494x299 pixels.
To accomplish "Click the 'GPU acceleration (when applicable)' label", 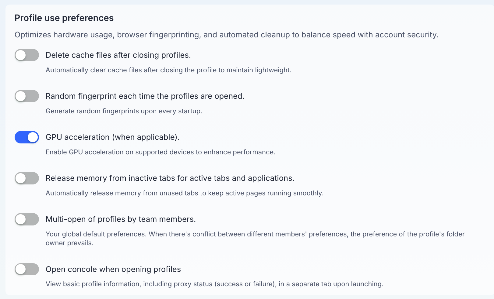I will pos(113,137).
